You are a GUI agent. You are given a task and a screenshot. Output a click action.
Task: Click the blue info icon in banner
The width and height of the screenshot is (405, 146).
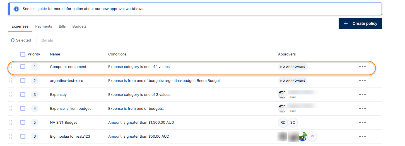coord(16,9)
